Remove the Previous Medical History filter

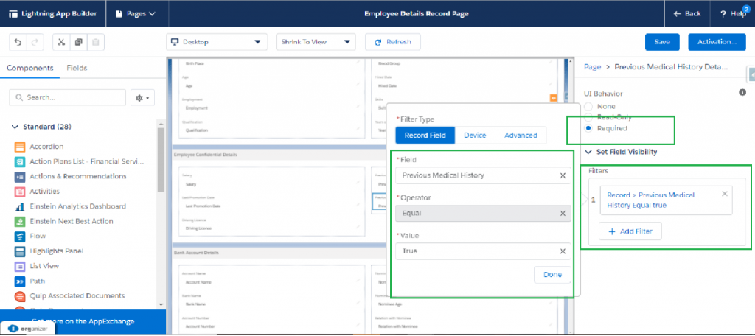(725, 194)
